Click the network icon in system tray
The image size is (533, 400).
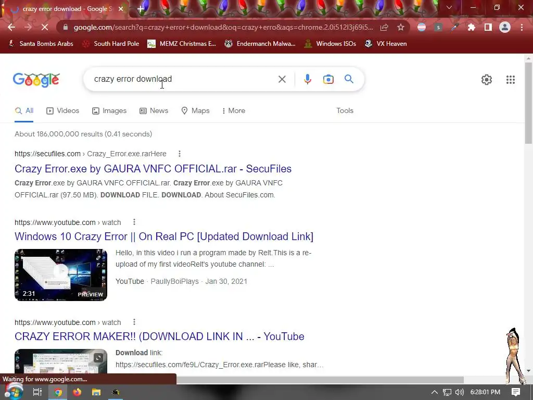click(447, 392)
